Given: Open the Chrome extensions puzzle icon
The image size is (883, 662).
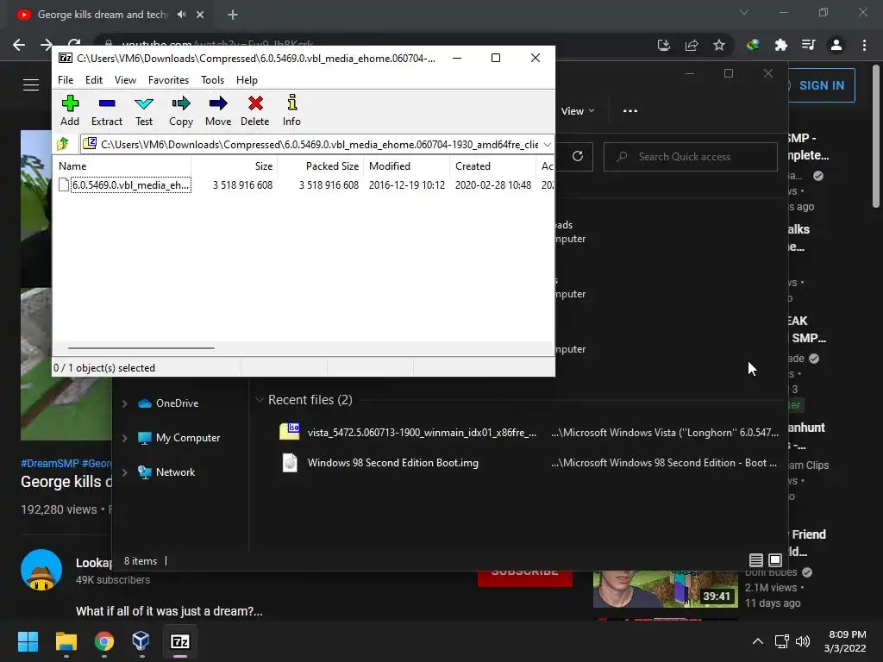Looking at the screenshot, I should [x=781, y=45].
